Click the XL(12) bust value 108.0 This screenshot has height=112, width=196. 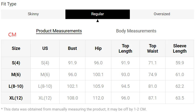72,98
